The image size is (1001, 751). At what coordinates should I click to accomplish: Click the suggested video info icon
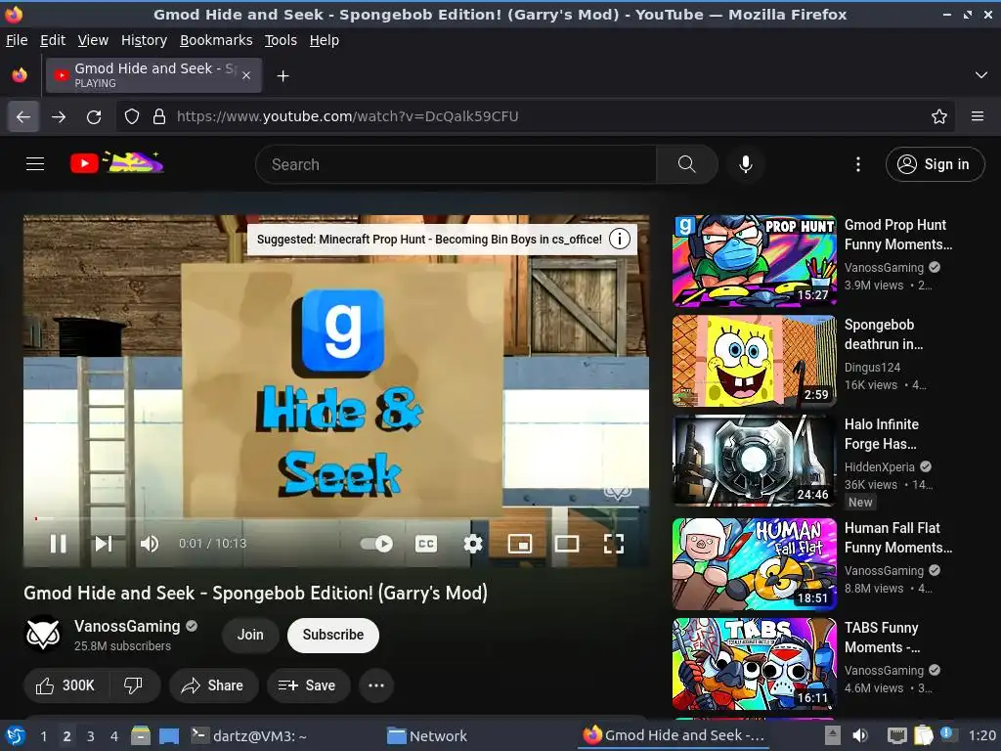click(x=619, y=239)
